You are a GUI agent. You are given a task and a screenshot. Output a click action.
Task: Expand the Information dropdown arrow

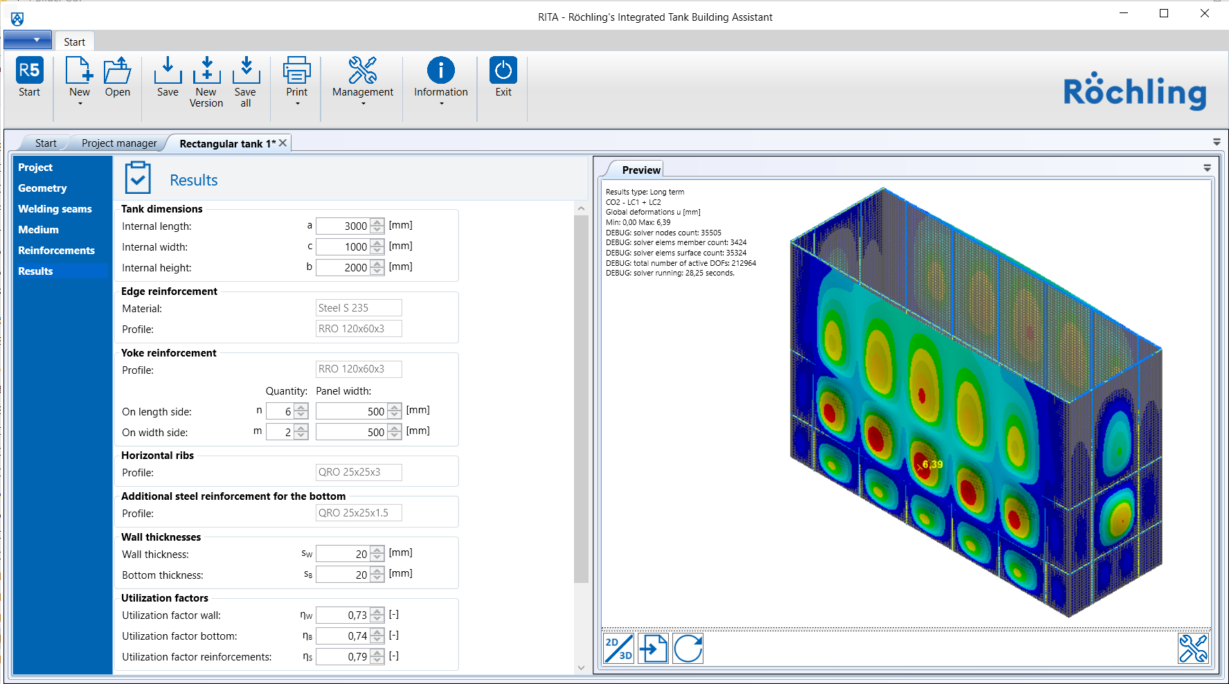[x=441, y=104]
